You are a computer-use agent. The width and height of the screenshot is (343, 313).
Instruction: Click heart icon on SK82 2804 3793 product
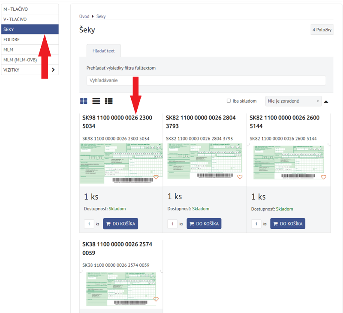click(240, 177)
